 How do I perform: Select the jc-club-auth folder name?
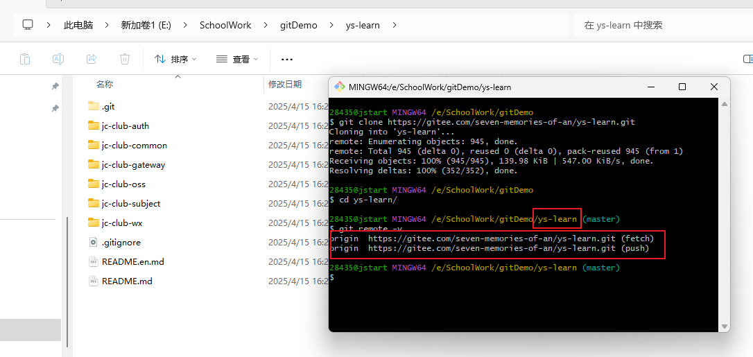[125, 125]
